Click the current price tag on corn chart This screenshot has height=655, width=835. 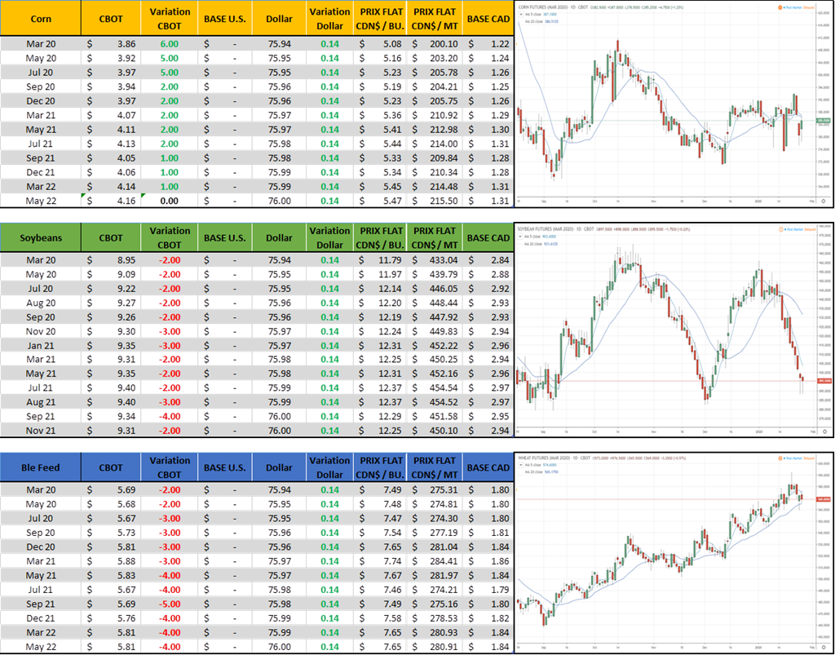[822, 119]
